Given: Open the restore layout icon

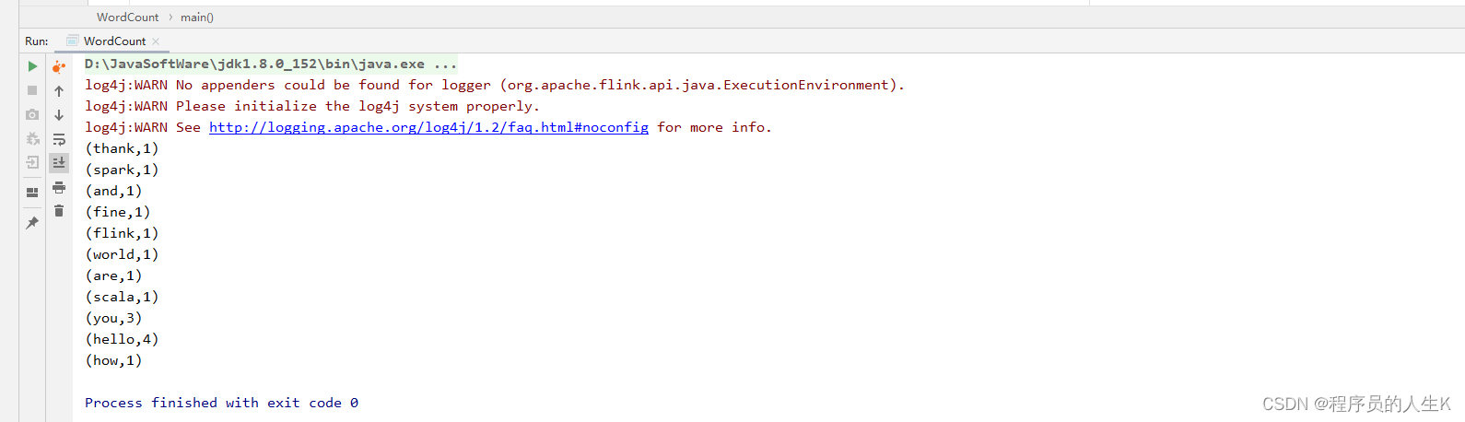Looking at the screenshot, I should click(x=32, y=193).
